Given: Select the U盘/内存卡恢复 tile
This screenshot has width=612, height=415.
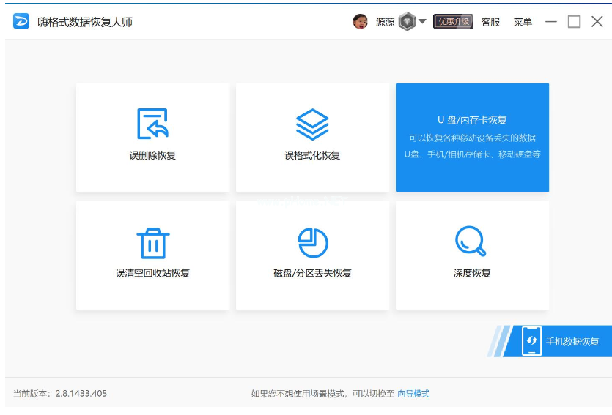Looking at the screenshot, I should [472, 138].
